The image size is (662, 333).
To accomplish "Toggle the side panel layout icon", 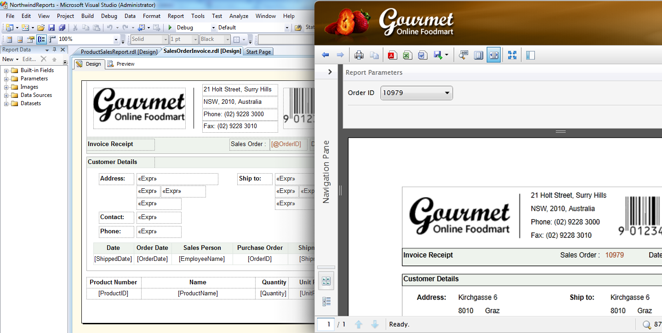I will click(531, 55).
